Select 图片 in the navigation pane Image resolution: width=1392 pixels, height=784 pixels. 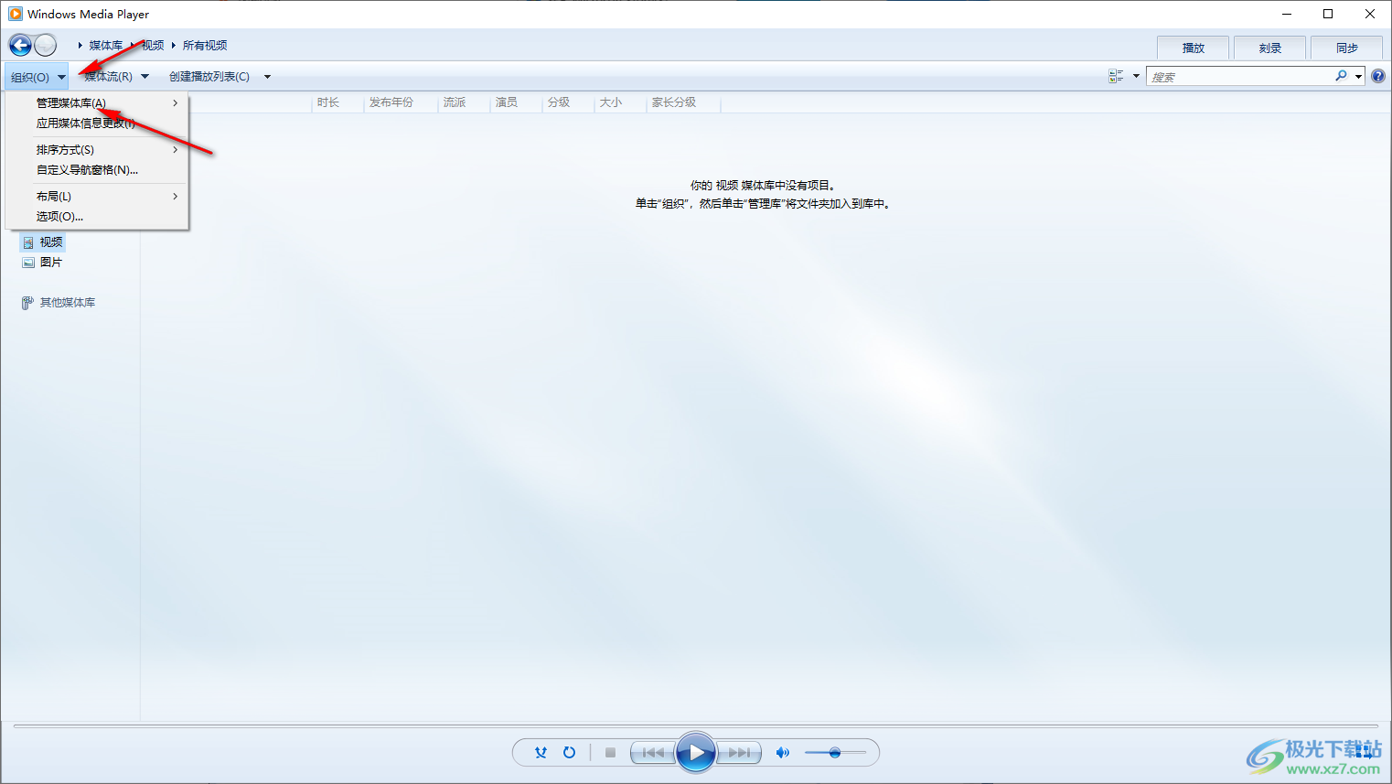(51, 263)
